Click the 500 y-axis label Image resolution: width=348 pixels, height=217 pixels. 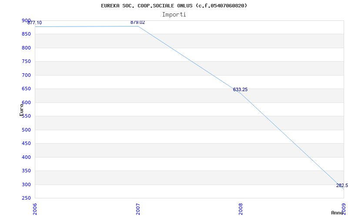[26, 130]
